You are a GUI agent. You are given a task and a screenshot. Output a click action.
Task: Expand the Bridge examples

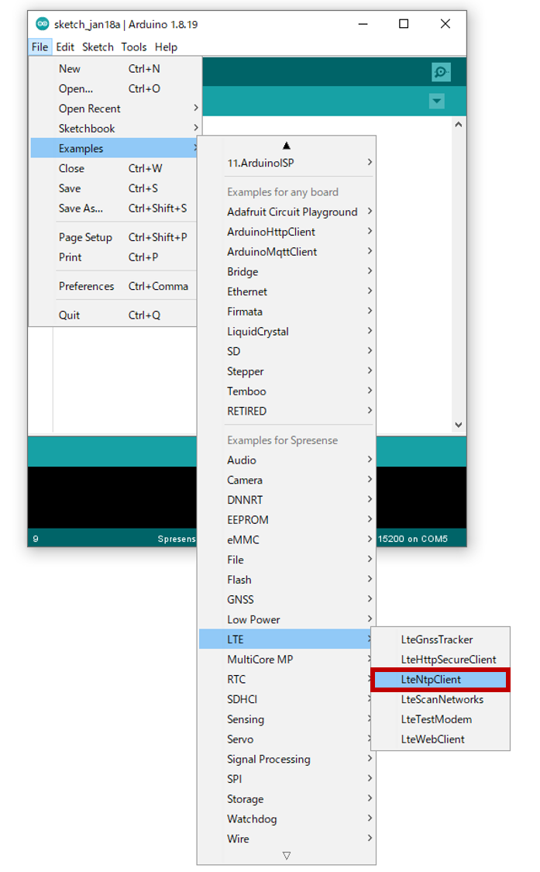point(287,272)
